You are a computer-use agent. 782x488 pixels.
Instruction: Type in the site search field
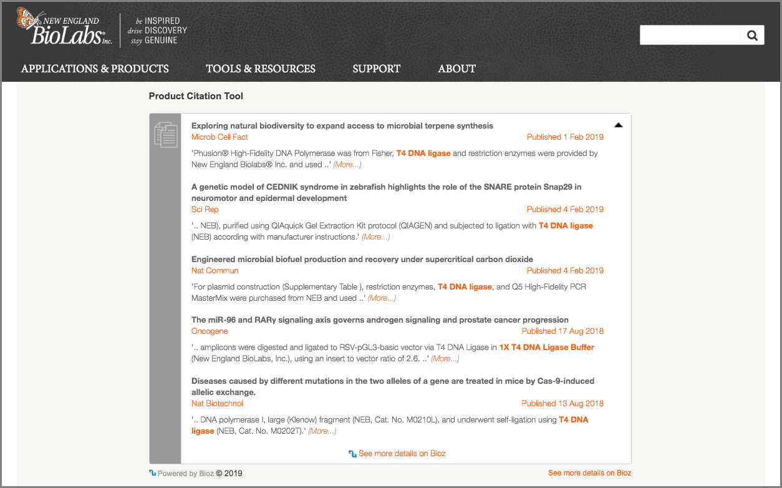click(690, 36)
